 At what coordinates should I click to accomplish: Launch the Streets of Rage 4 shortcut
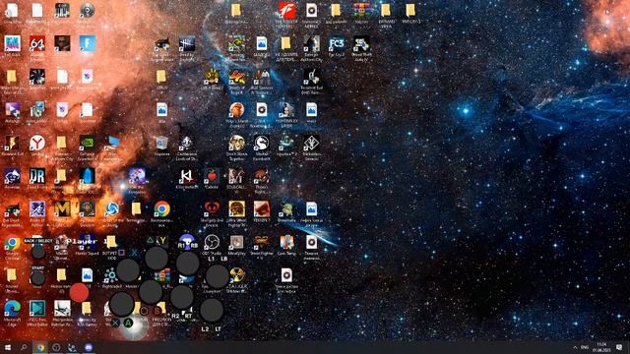(236, 77)
